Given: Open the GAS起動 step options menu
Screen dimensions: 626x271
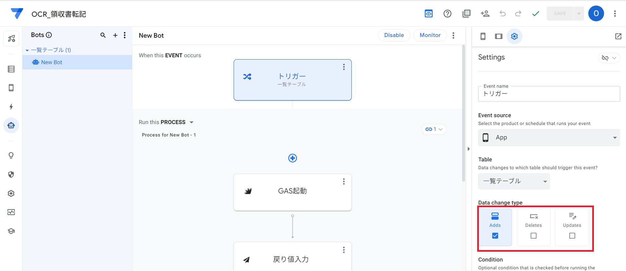Looking at the screenshot, I should 344,181.
